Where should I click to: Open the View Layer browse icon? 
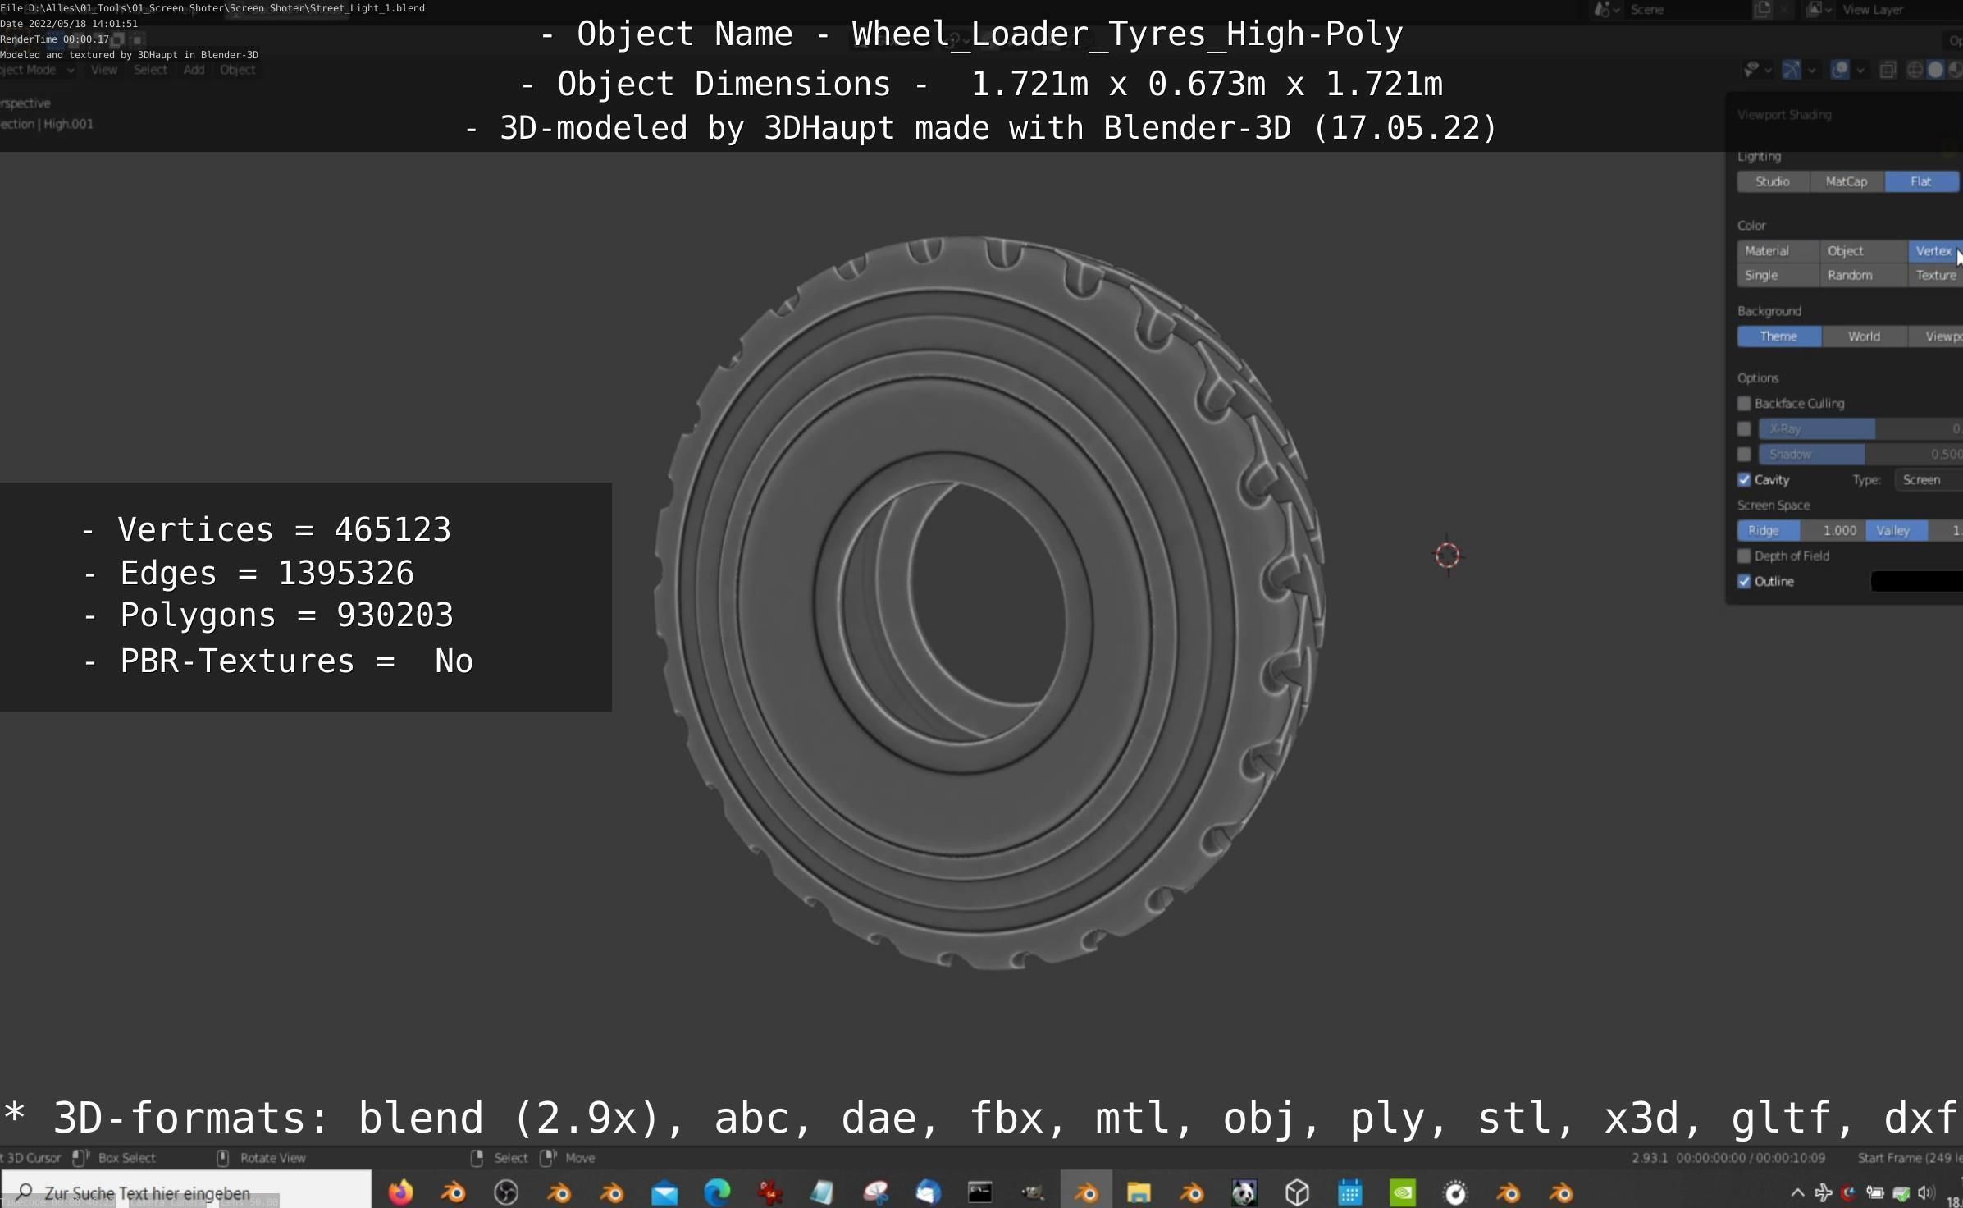[1819, 10]
